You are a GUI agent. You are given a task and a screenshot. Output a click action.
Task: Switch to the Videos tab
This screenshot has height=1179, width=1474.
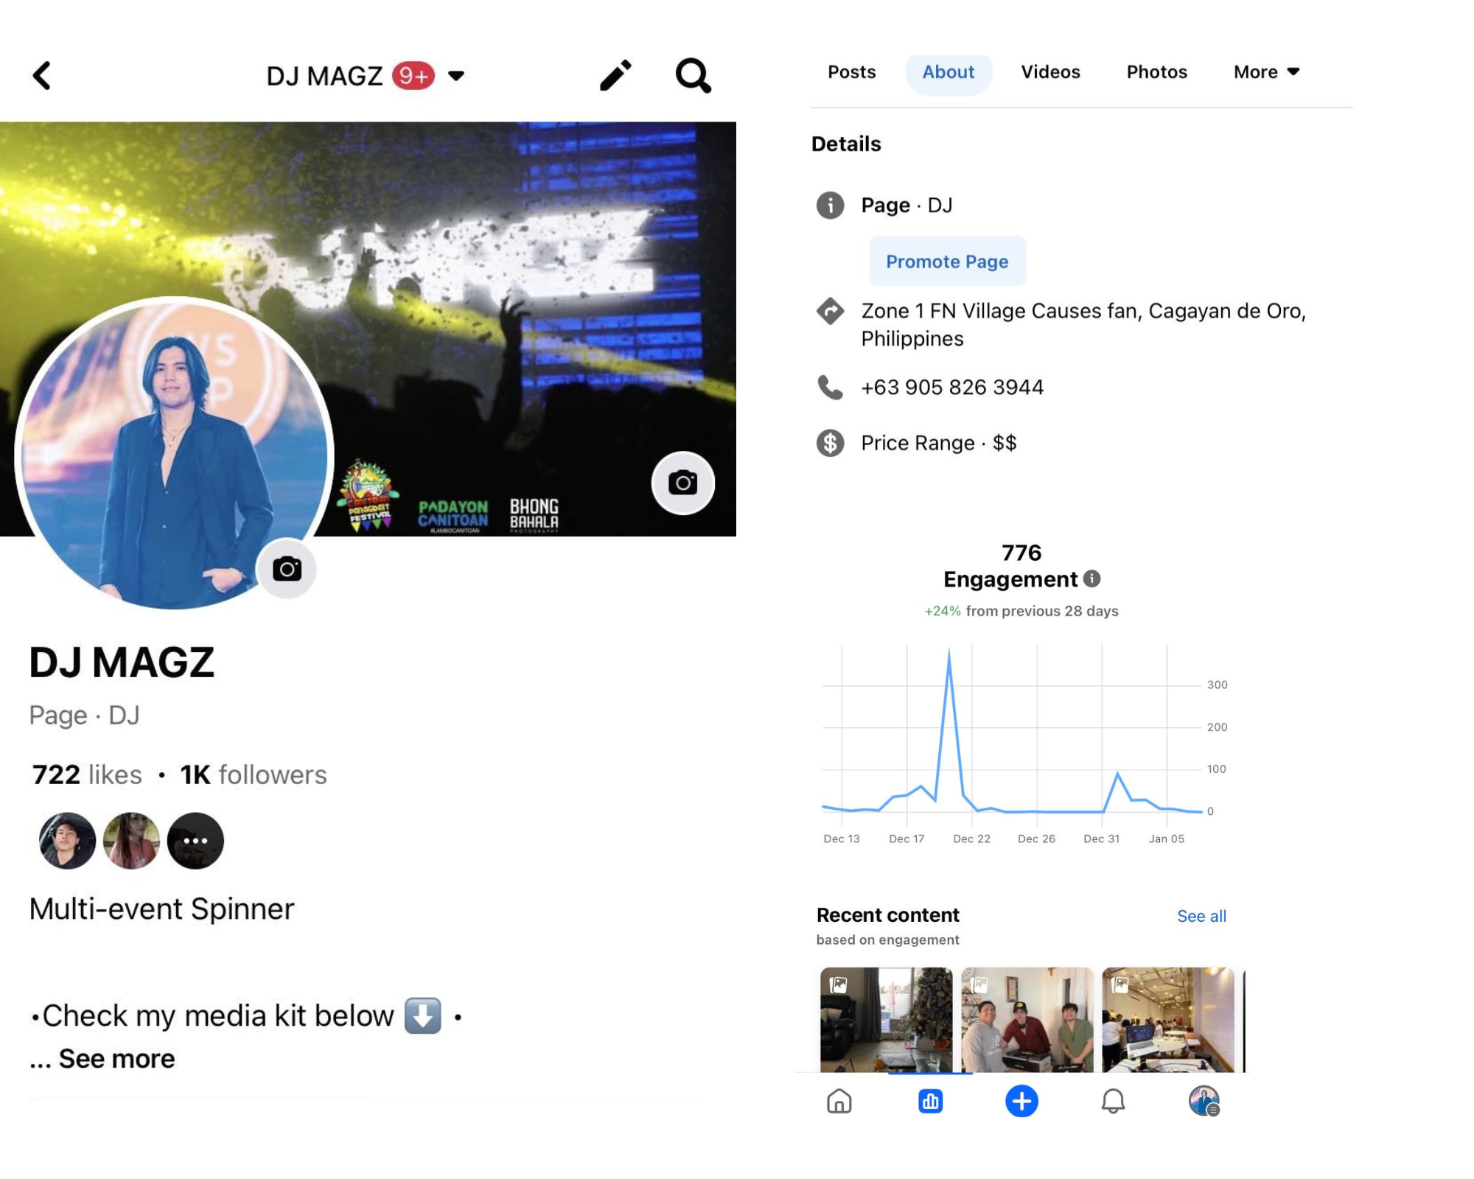[1050, 72]
